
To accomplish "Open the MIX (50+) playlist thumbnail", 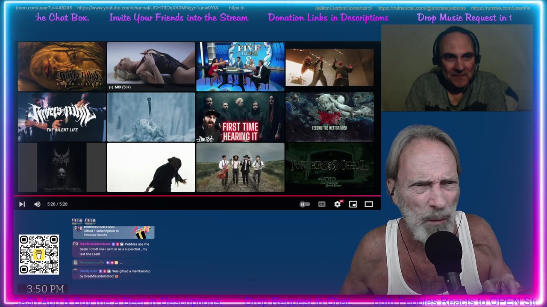I will pyautogui.click(x=151, y=67).
